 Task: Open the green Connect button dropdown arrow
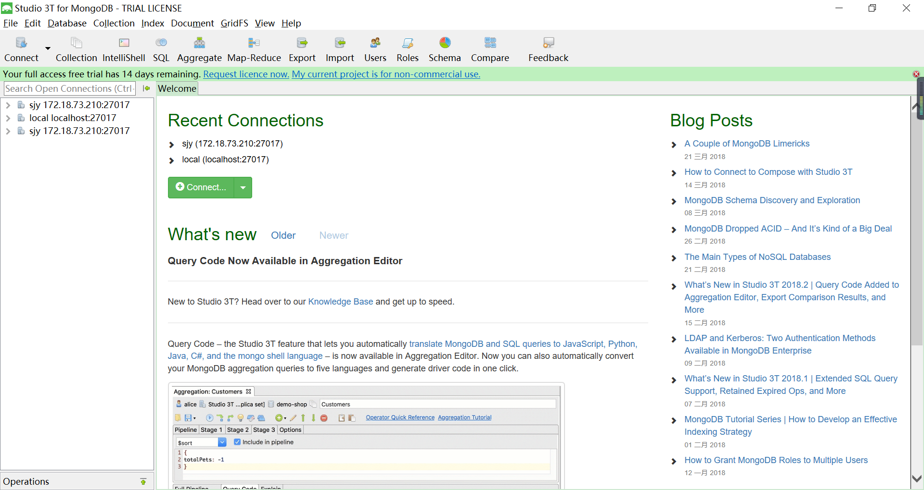pos(243,187)
